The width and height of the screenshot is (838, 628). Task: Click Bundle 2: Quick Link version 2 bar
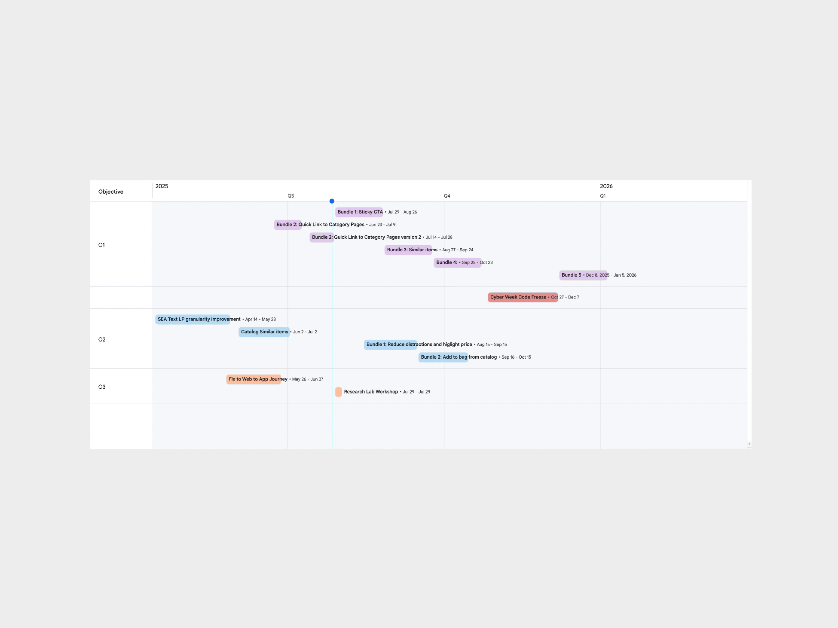321,238
